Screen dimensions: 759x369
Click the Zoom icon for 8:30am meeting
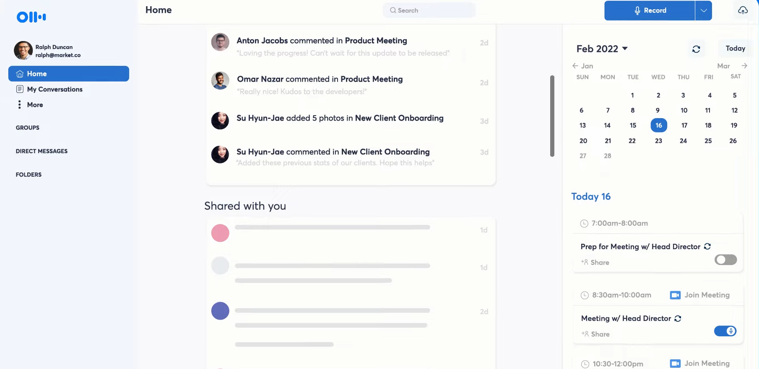coord(675,295)
